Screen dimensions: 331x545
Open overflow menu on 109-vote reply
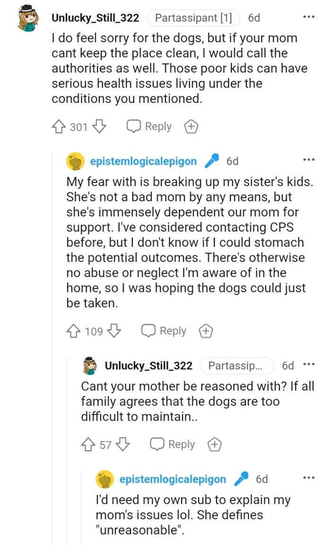pyautogui.click(x=309, y=160)
